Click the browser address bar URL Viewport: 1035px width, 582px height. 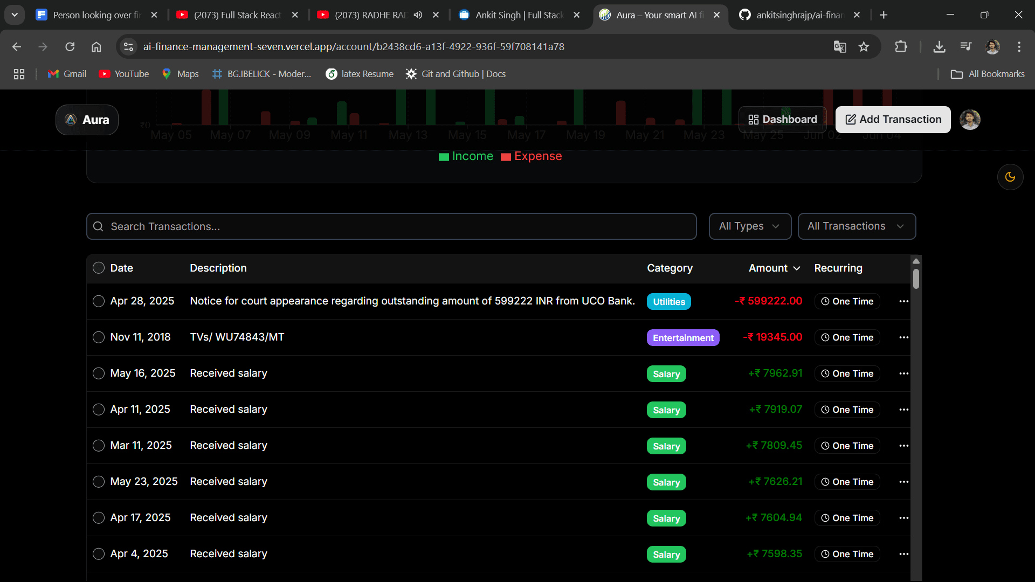tap(354, 47)
